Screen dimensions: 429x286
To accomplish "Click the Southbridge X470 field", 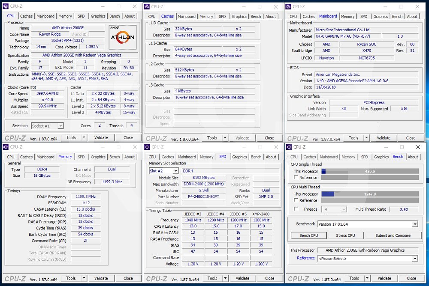I will pos(367,51).
